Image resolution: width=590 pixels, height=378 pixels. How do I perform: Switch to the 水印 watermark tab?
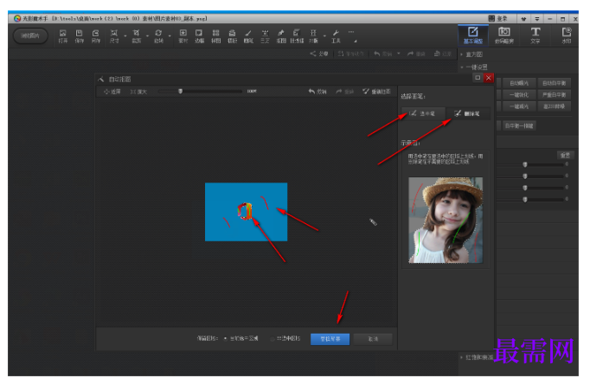pos(567,35)
